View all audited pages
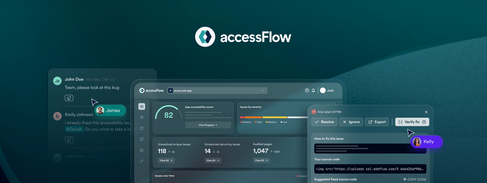This screenshot has height=183, width=487. click(x=261, y=160)
